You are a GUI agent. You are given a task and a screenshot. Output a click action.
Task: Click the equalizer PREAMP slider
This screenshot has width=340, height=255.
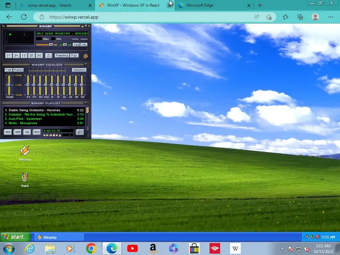[x=9, y=85]
